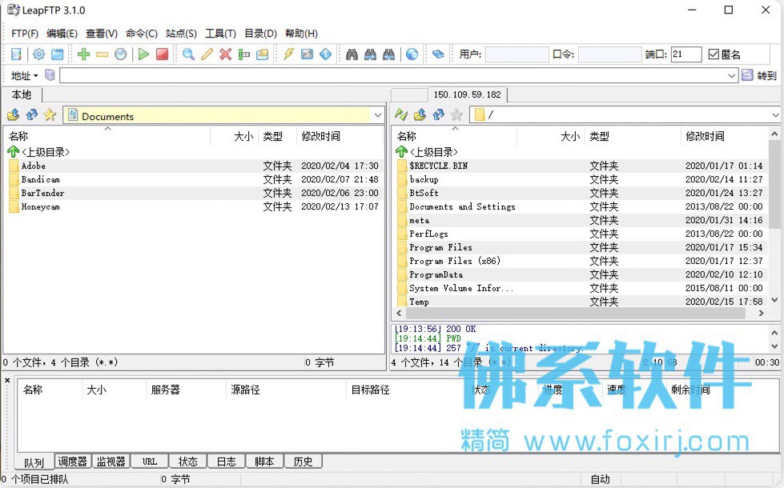This screenshot has height=488, width=784.
Task: Open the 目录(D) menu
Action: click(260, 34)
